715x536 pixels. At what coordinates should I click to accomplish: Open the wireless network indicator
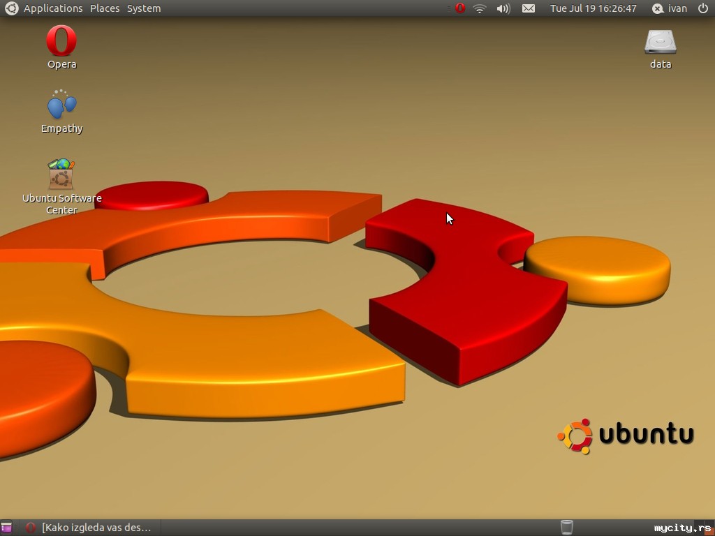pos(480,8)
